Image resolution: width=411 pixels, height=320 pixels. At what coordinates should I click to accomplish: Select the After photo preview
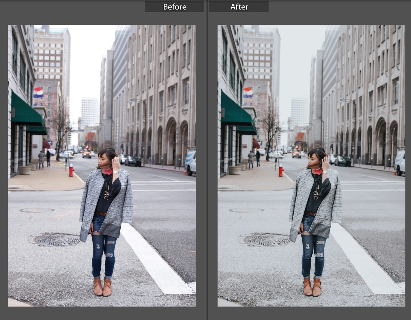[311, 165]
